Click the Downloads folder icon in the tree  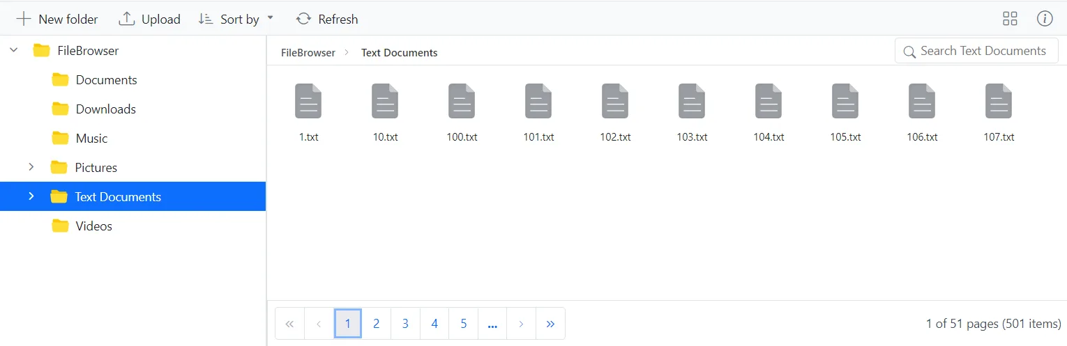click(x=61, y=109)
